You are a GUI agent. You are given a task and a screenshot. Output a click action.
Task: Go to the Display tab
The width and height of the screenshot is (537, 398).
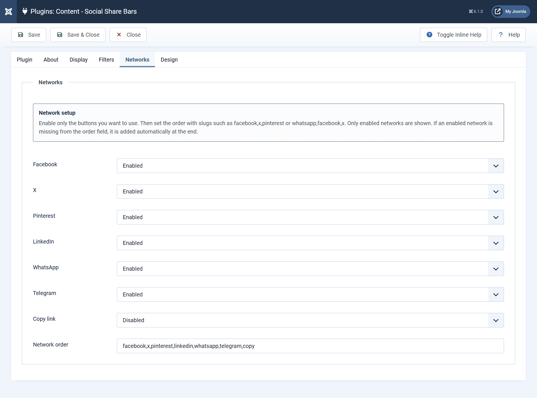click(x=78, y=60)
